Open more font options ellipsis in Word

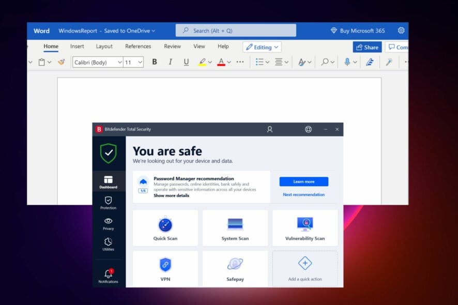[240, 62]
